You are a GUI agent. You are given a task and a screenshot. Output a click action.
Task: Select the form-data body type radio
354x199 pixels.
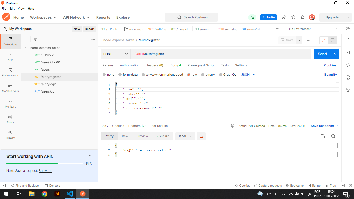point(120,75)
